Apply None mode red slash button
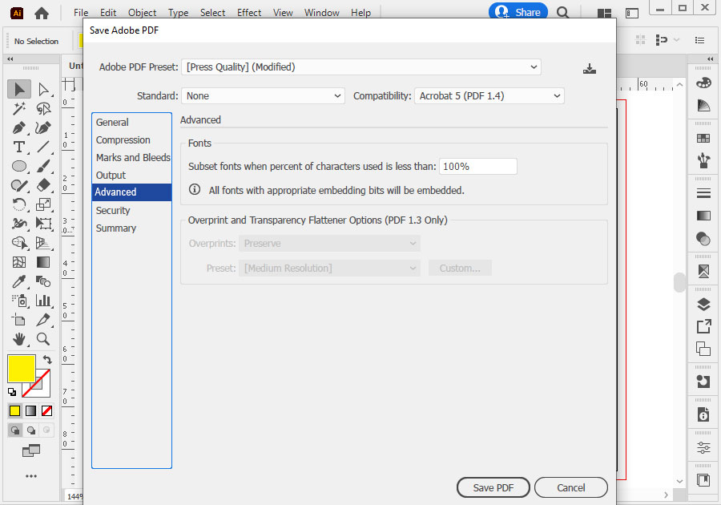This screenshot has height=505, width=721. pos(47,410)
